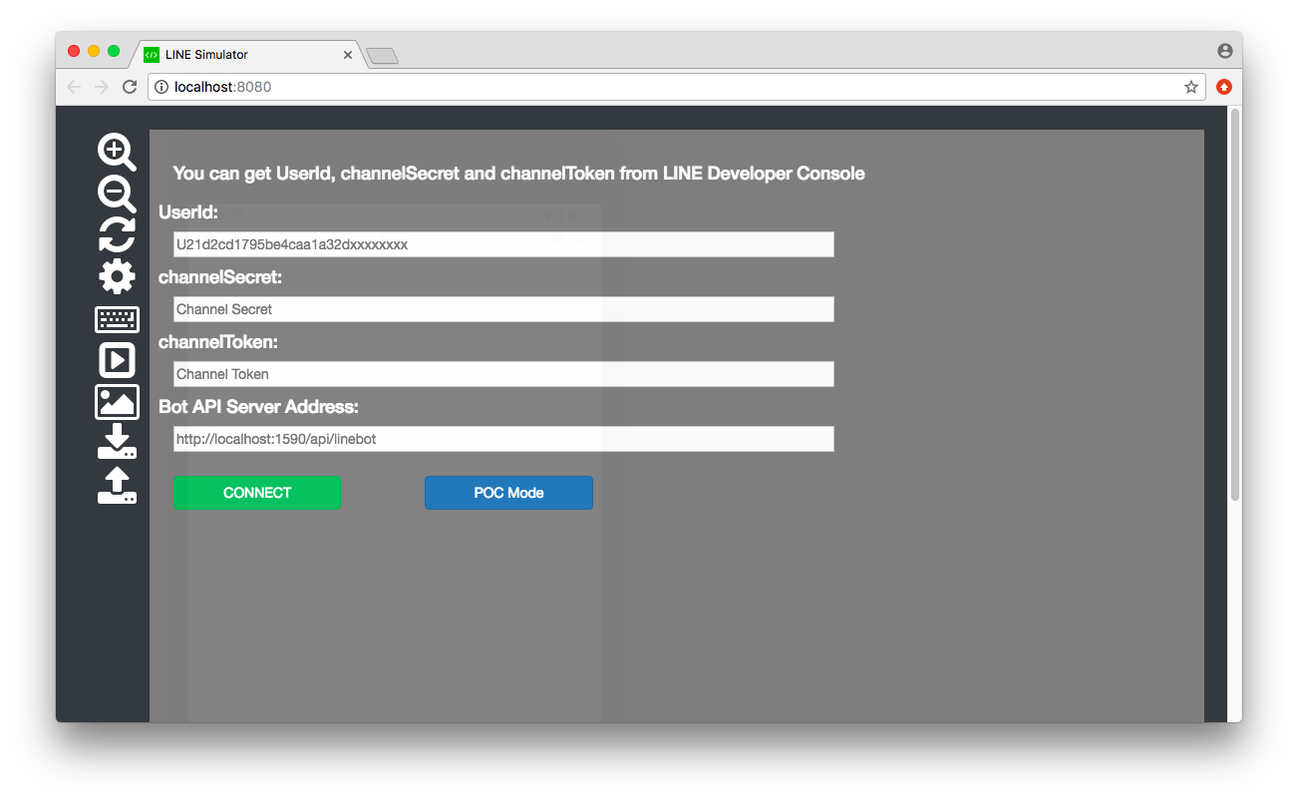This screenshot has width=1298, height=802.
Task: Click the bookmark star in the address bar
Action: 1190,87
